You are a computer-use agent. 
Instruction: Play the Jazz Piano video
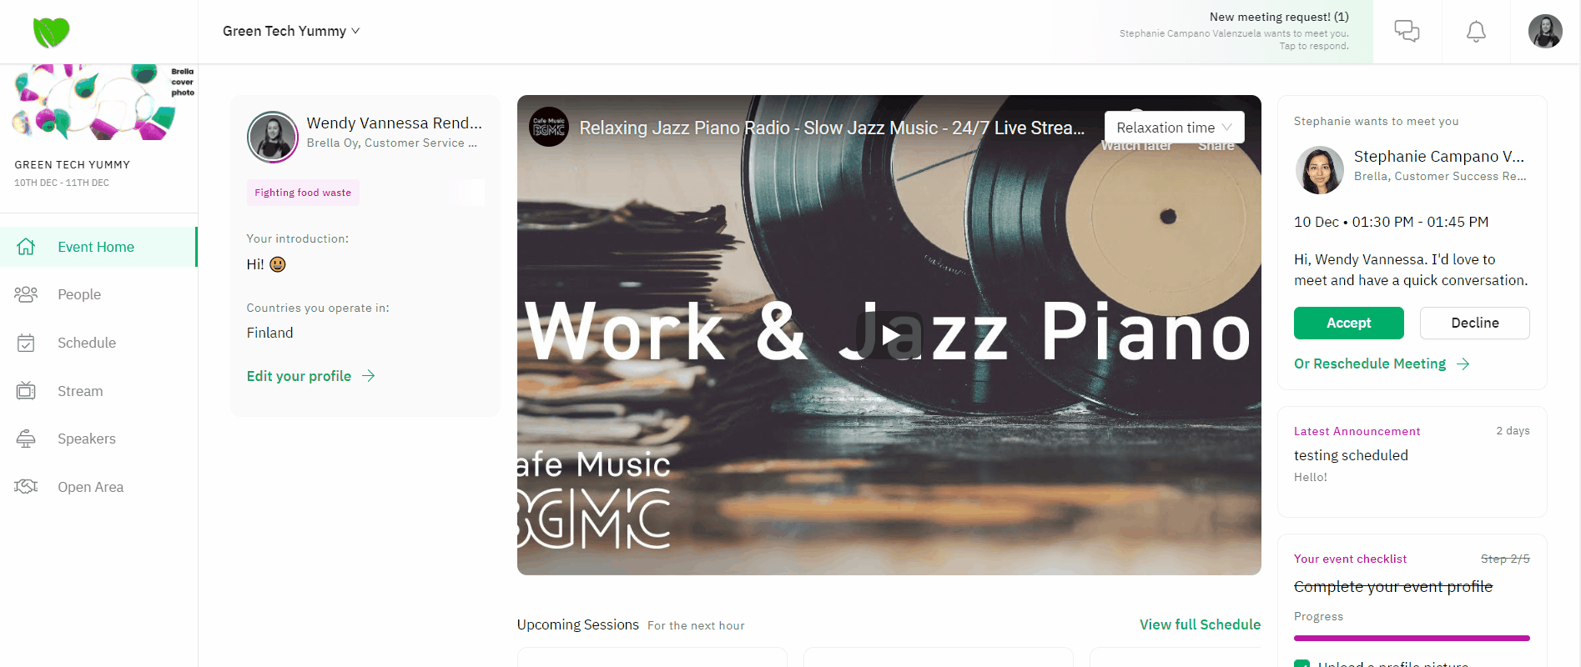coord(889,335)
